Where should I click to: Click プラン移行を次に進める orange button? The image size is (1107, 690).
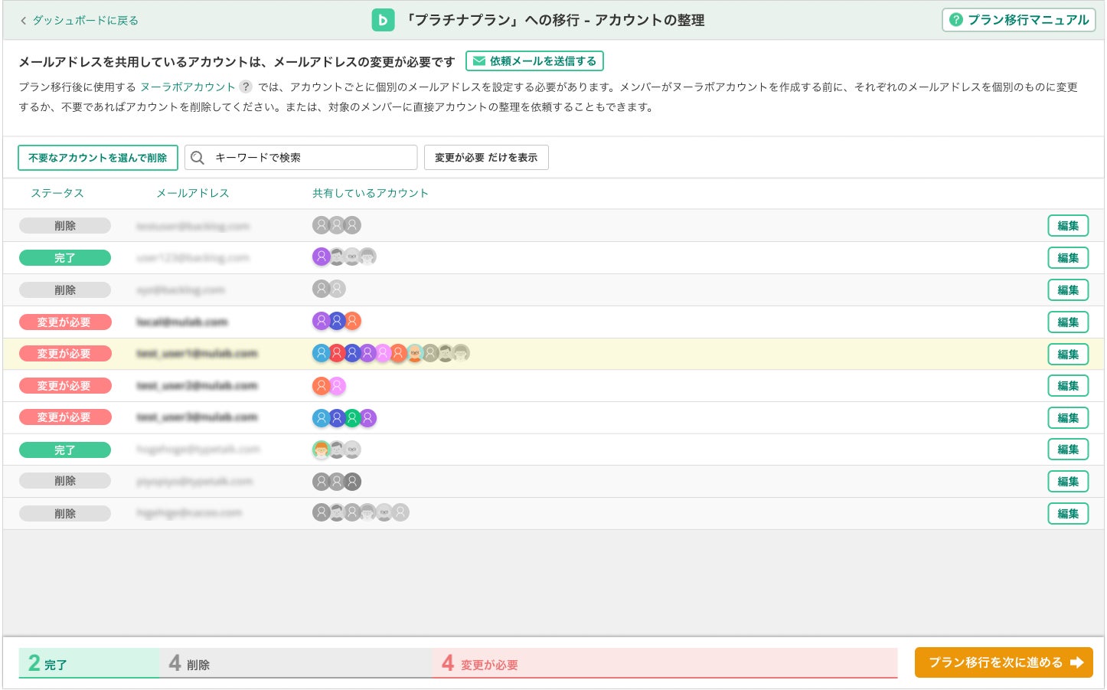click(1004, 662)
